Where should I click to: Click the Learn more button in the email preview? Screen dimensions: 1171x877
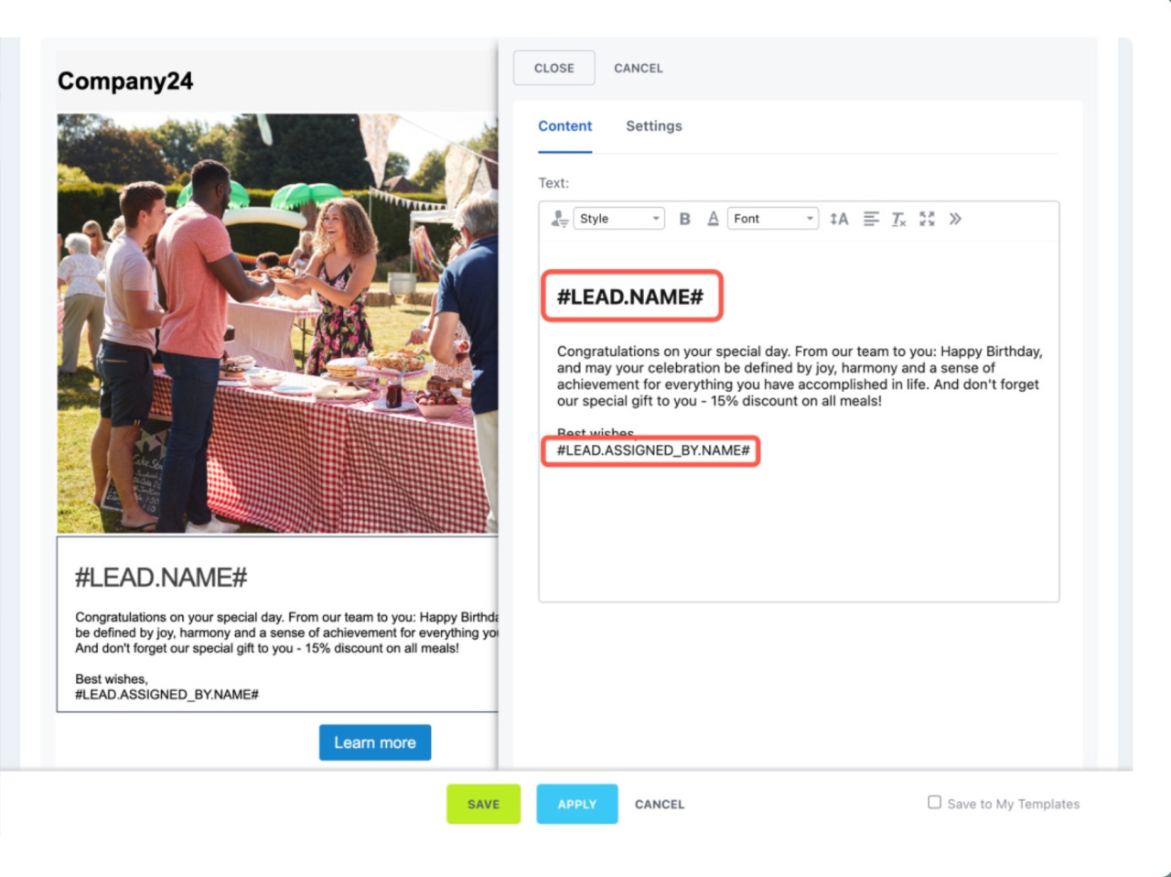click(x=375, y=742)
